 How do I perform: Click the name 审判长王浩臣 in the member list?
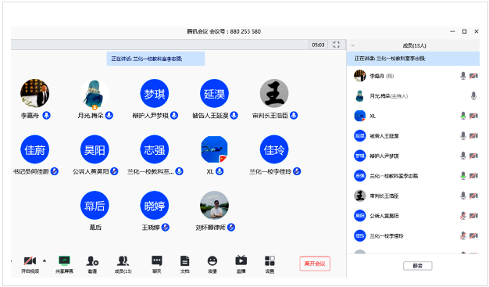point(384,196)
